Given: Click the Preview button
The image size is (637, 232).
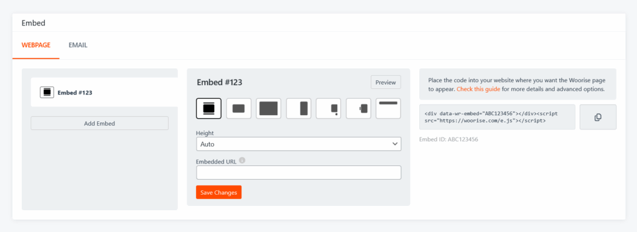Looking at the screenshot, I should pyautogui.click(x=386, y=82).
